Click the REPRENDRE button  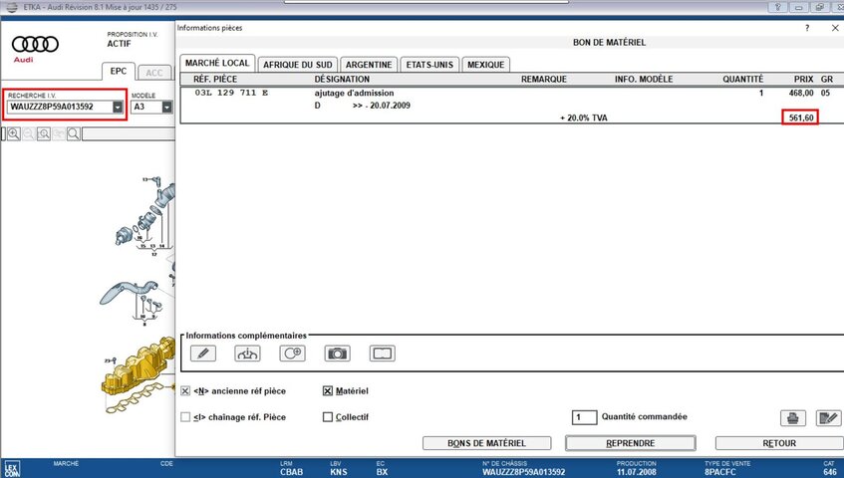tap(631, 443)
